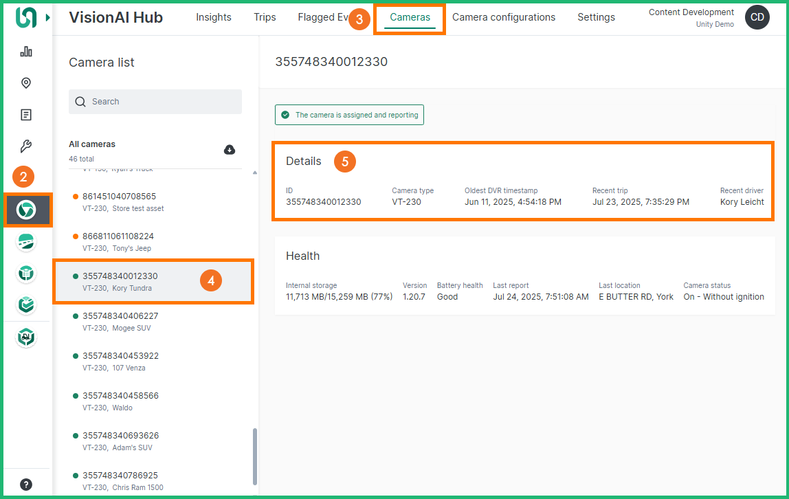Select the wrench maintenance icon
The width and height of the screenshot is (789, 499).
26,146
